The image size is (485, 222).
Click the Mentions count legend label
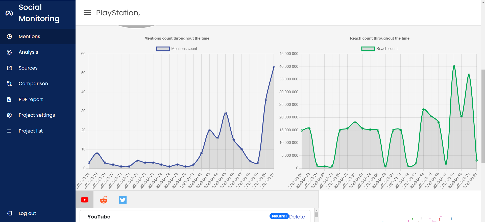184,49
